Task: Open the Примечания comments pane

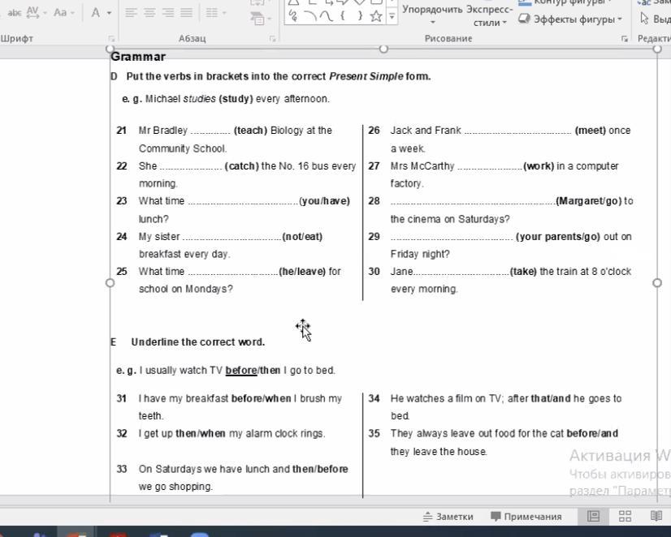Action: [526, 517]
